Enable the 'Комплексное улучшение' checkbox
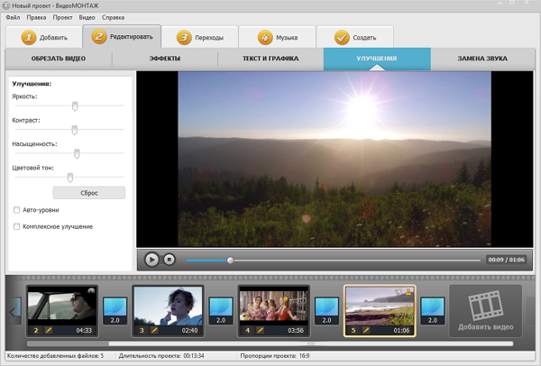The height and width of the screenshot is (366, 541). 17,226
